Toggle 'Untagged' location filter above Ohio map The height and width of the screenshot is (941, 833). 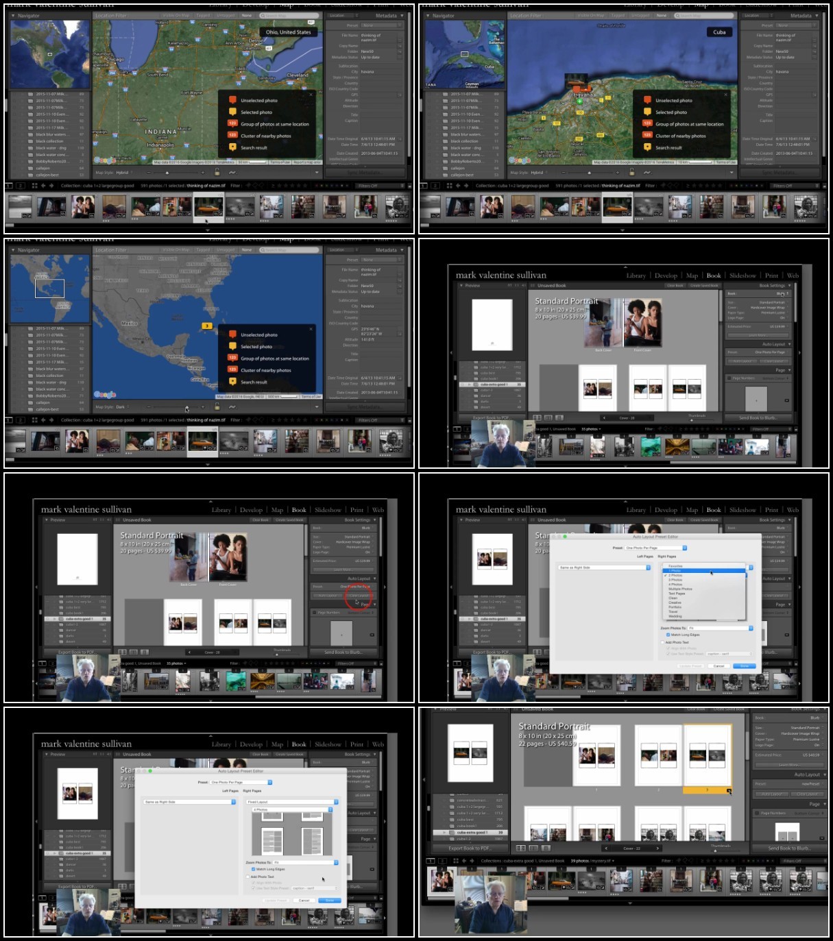(x=226, y=15)
